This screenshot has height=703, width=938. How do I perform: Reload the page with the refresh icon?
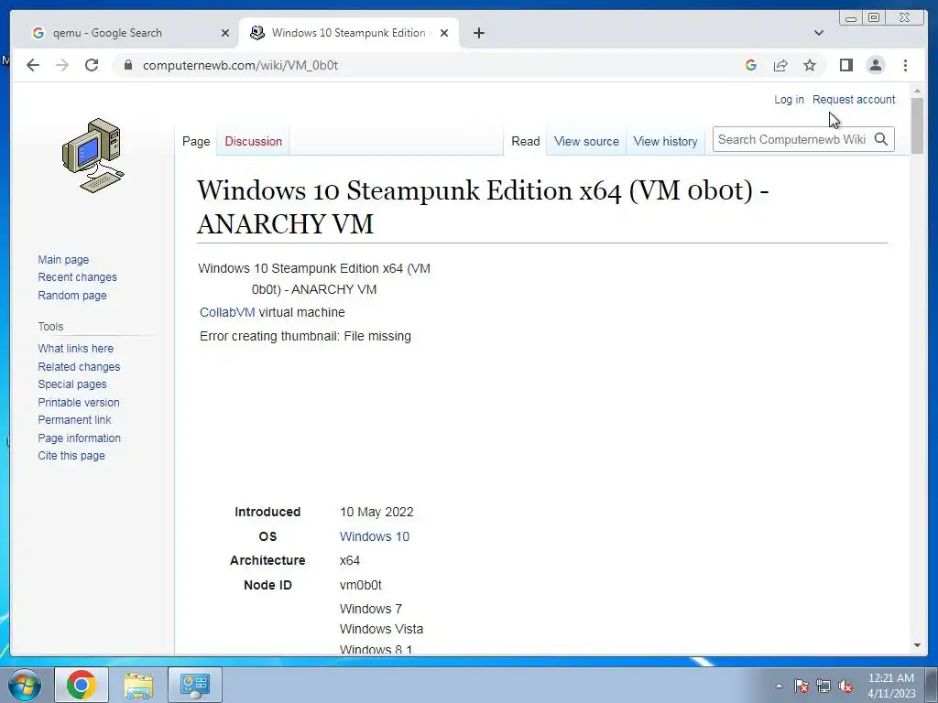[x=92, y=65]
